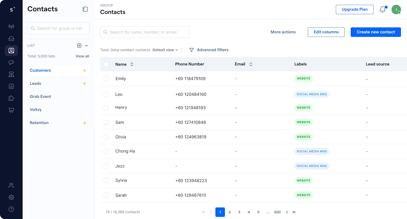Open the shopping cart commerce icon

tap(11, 110)
